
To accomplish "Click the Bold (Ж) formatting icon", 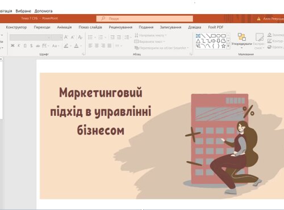I will point(12,45).
